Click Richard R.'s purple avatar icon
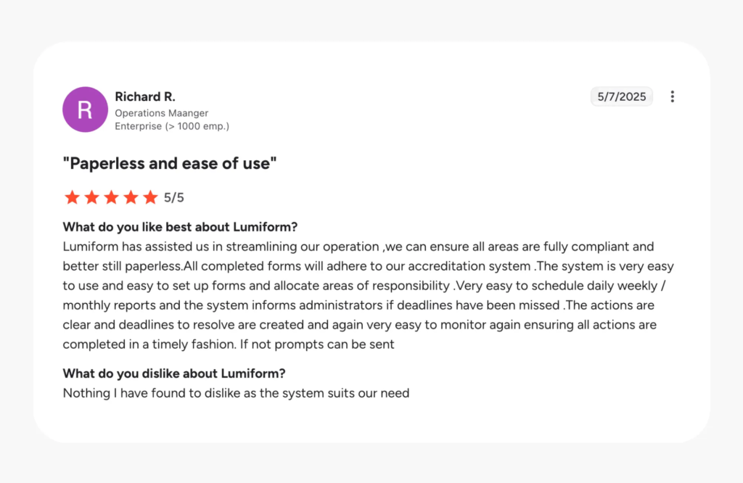This screenshot has width=743, height=483. click(x=85, y=109)
